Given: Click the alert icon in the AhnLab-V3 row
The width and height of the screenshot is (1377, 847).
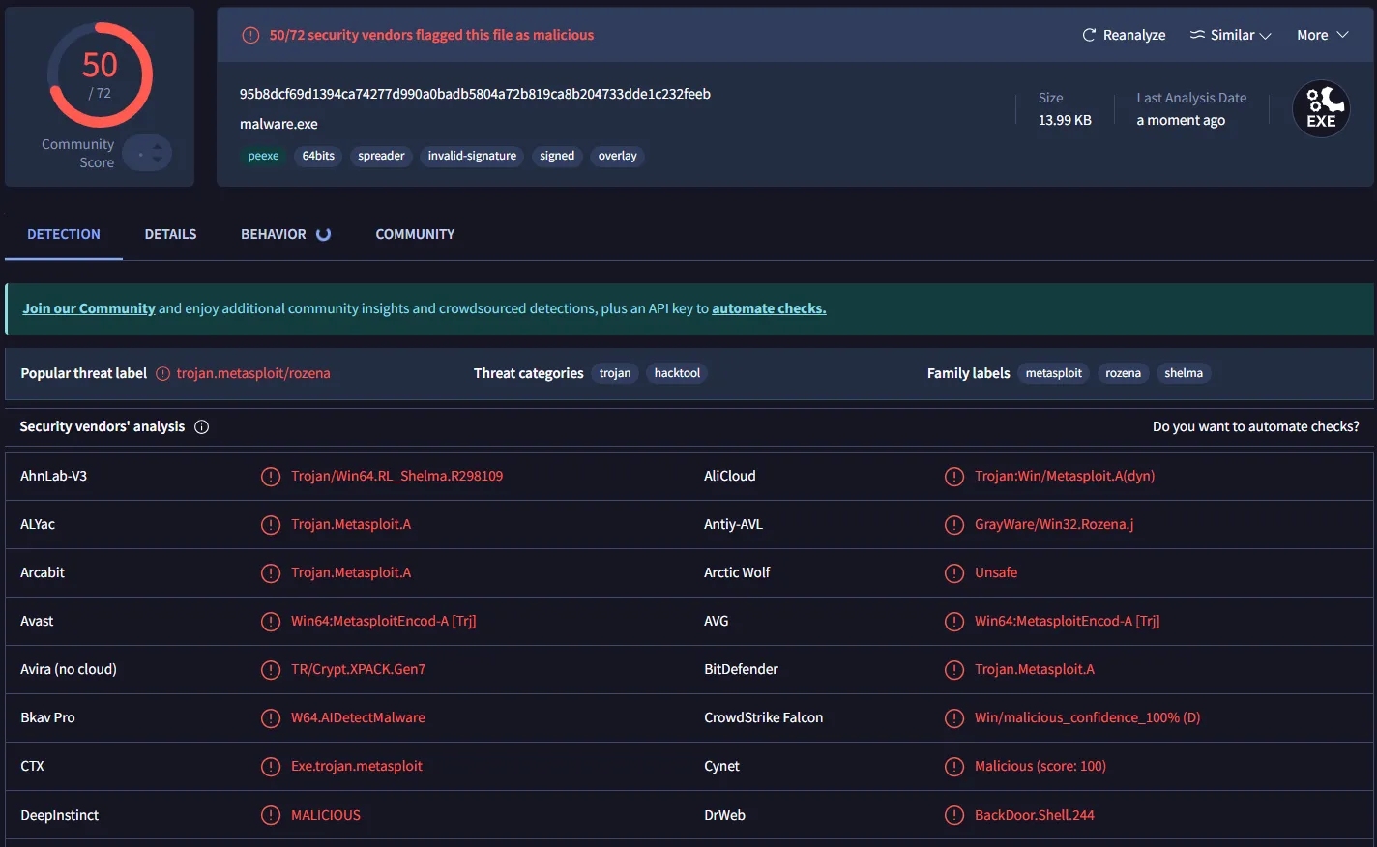Looking at the screenshot, I should (x=271, y=476).
